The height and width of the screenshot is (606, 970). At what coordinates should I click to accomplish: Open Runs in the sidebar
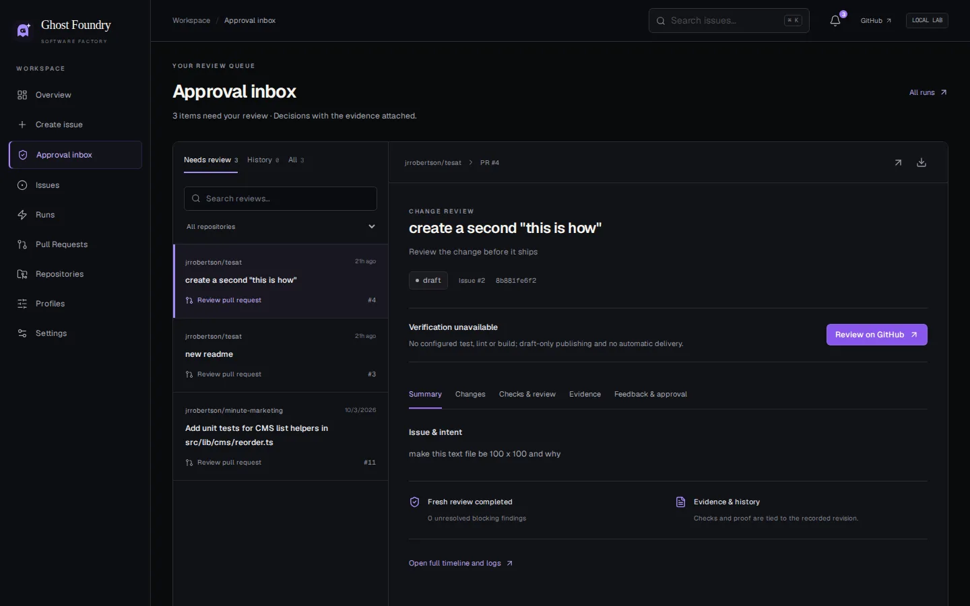click(x=75, y=215)
